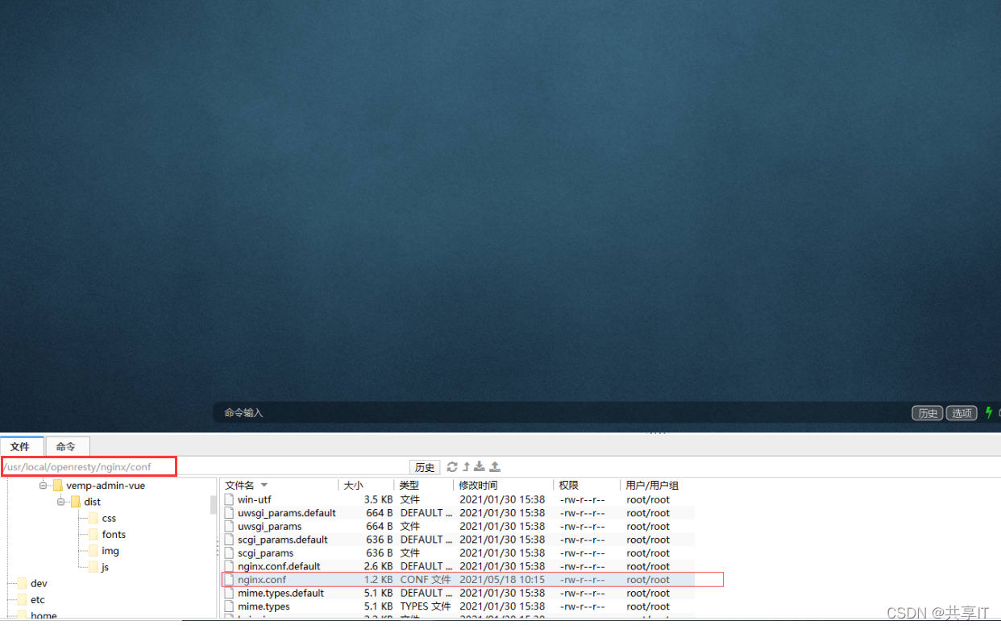Screen dimensions: 1001x629
Task: Click the download file icon
Action: click(480, 467)
